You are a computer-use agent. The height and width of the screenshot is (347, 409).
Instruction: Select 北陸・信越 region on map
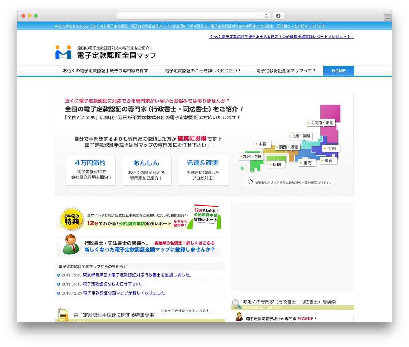click(299, 136)
